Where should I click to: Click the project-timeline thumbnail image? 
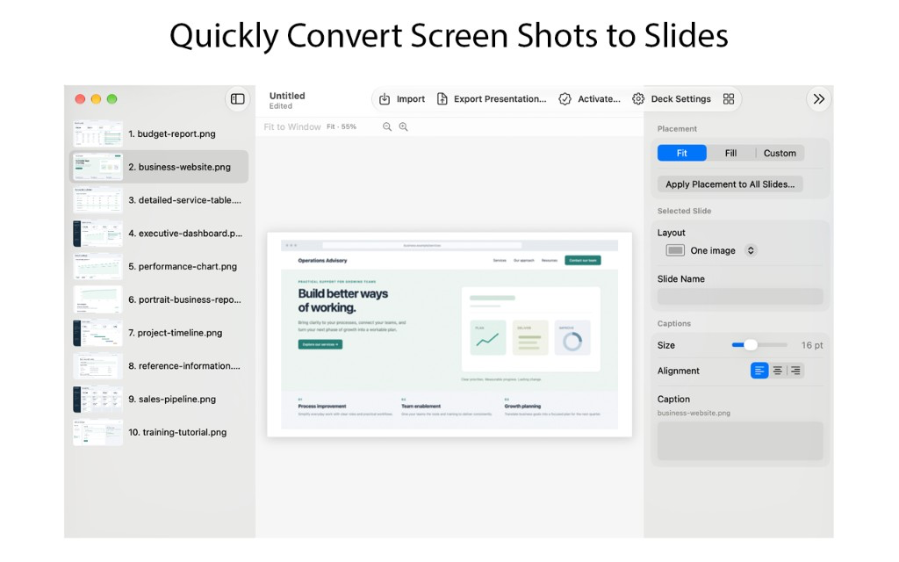coord(97,333)
